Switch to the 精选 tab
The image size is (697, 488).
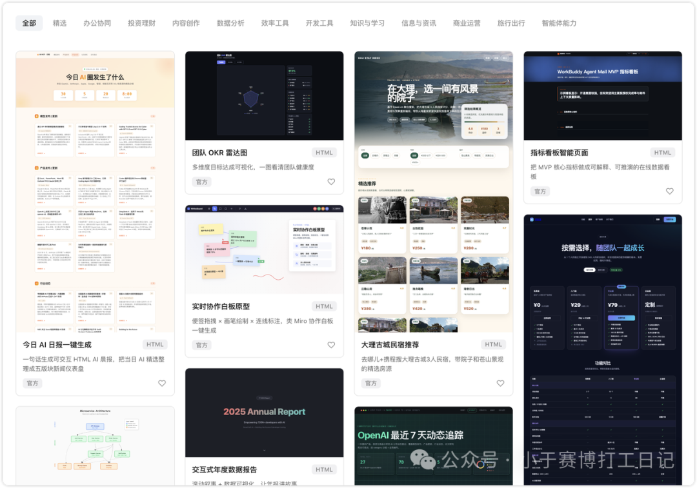coord(59,23)
